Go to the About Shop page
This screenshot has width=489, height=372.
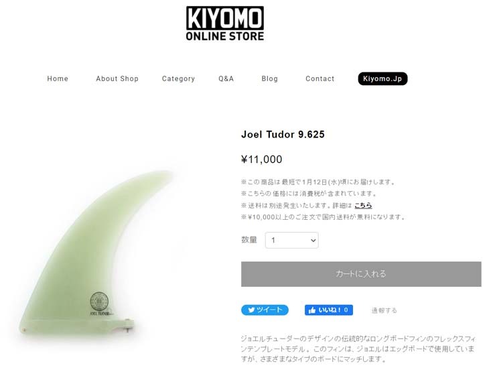pos(117,78)
